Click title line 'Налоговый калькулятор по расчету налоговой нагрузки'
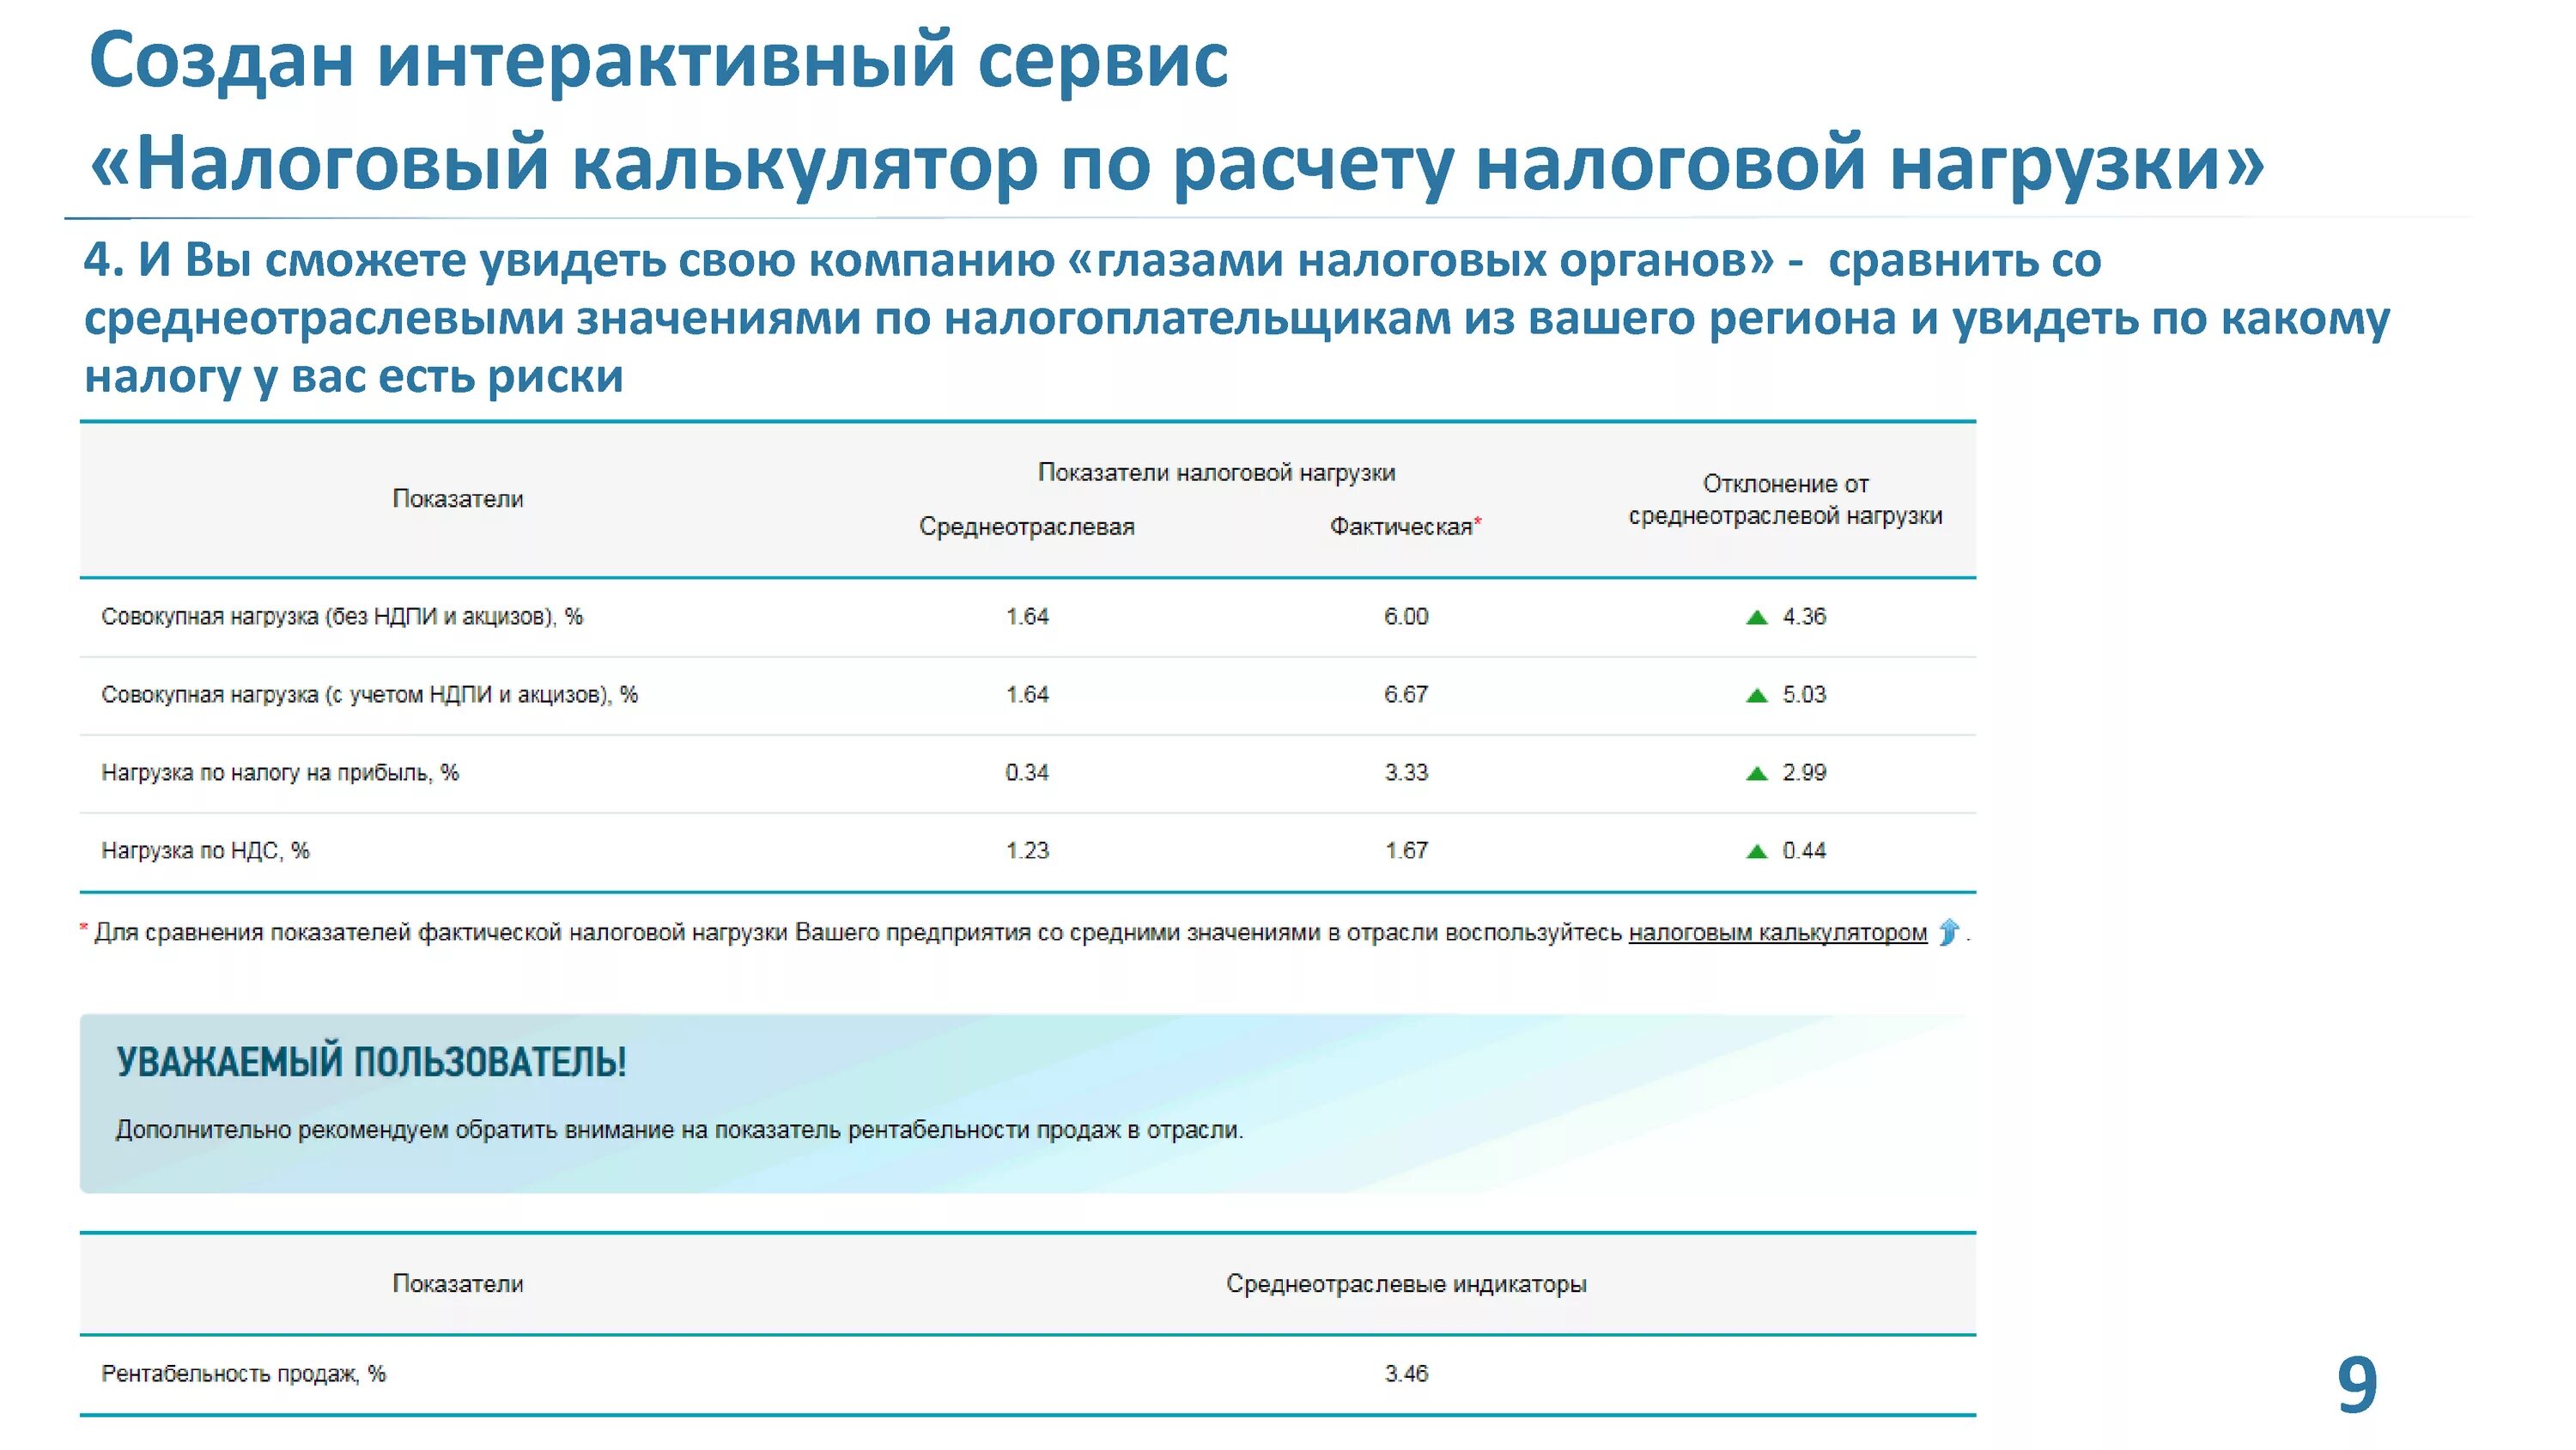Viewport: 2576px width, 1450px height. click(1177, 163)
